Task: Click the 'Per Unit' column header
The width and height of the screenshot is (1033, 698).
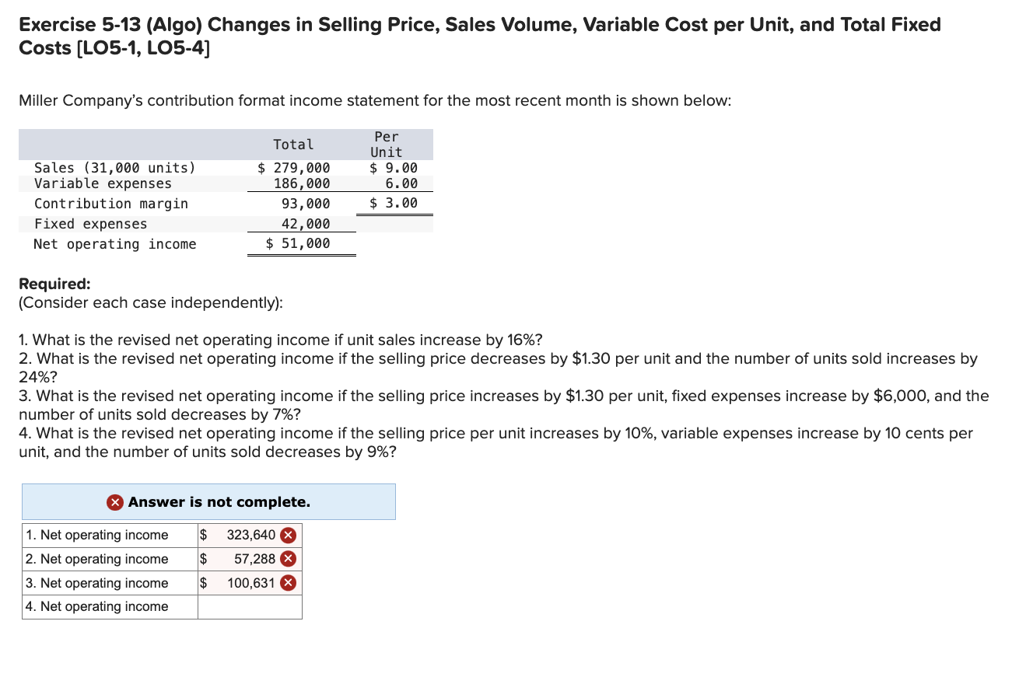Action: pyautogui.click(x=386, y=145)
